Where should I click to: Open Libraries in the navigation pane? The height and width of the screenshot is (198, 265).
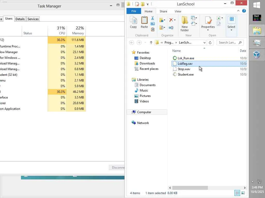click(x=143, y=80)
